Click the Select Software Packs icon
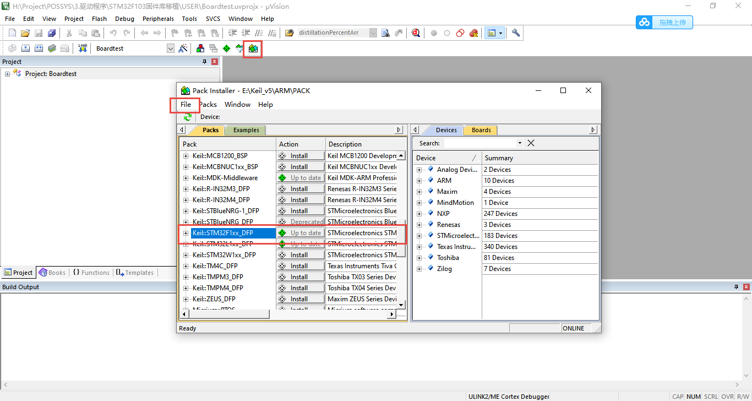752x401 pixels. click(x=239, y=48)
